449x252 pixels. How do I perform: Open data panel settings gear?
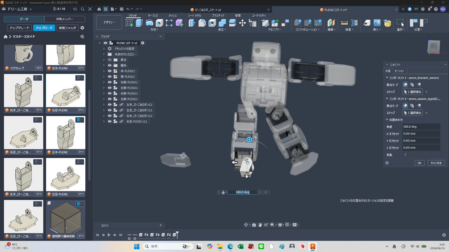click(82, 28)
